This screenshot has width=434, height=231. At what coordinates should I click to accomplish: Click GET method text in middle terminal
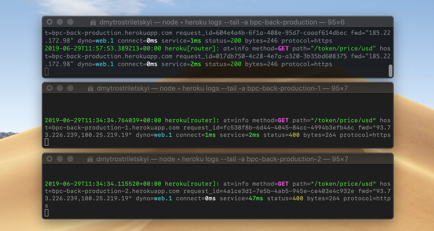pos(283,120)
